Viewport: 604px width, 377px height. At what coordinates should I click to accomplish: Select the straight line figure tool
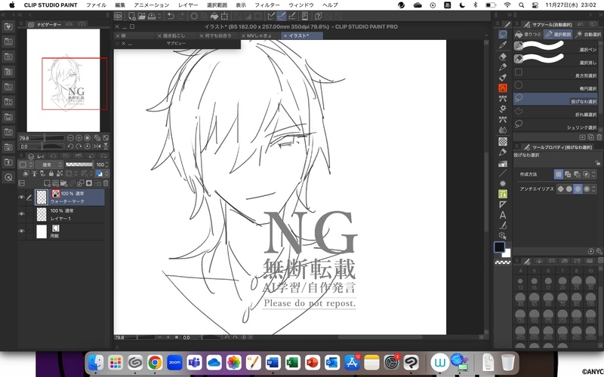(503, 173)
